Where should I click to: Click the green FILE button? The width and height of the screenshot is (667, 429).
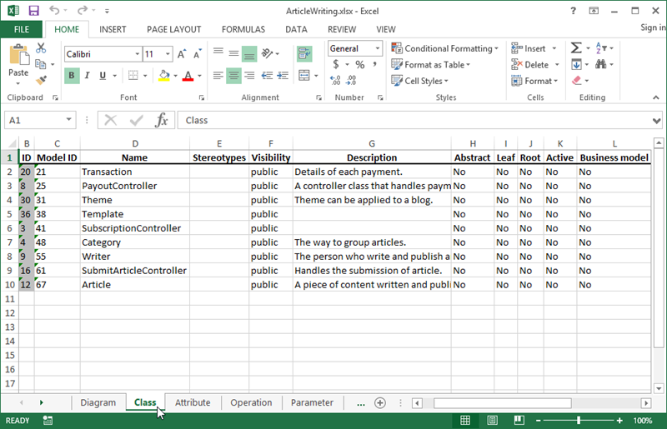point(22,29)
